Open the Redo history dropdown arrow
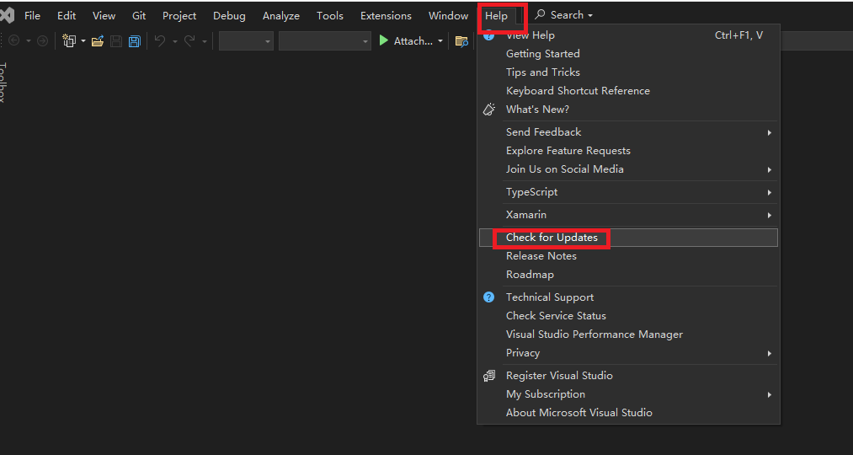This screenshot has width=853, height=455. pos(205,41)
